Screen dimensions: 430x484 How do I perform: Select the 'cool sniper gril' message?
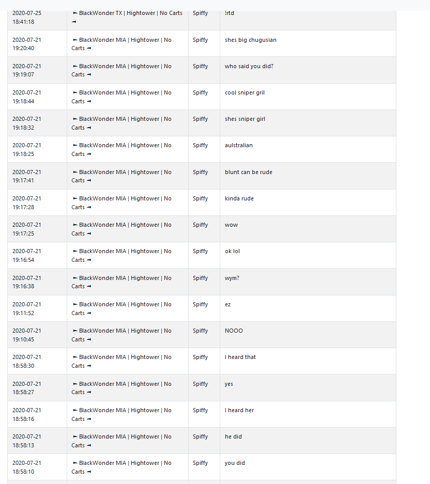(x=244, y=92)
